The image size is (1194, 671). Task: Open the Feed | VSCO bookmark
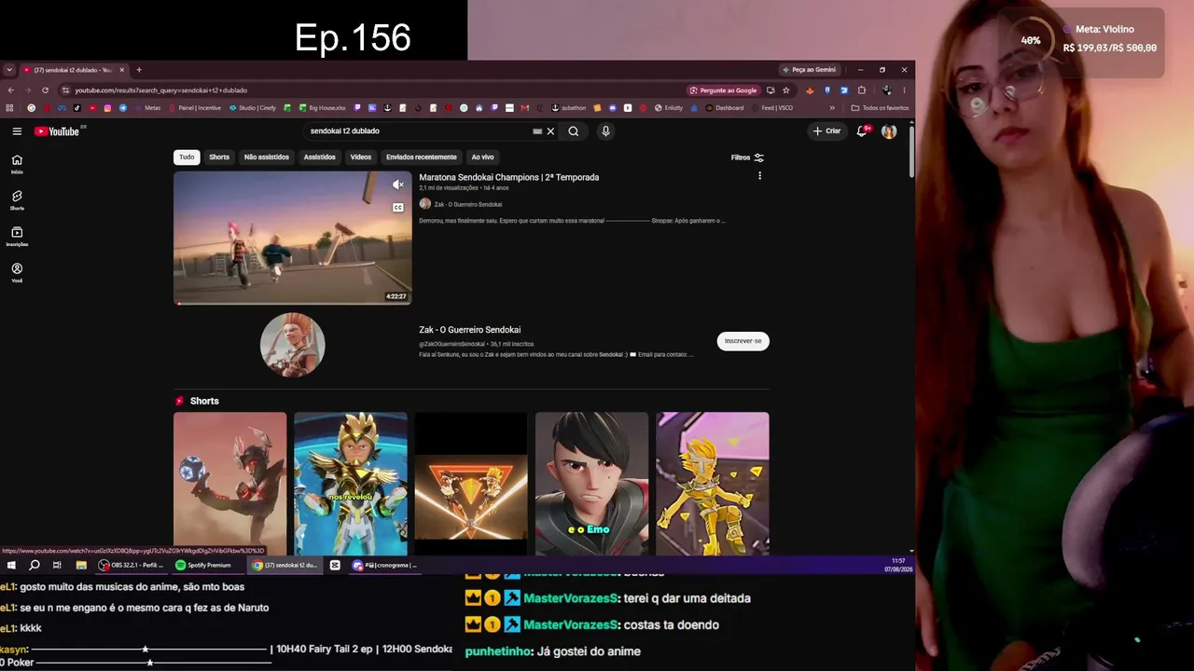[771, 108]
